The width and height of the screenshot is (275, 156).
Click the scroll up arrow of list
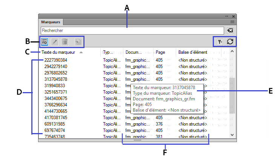tap(232, 51)
